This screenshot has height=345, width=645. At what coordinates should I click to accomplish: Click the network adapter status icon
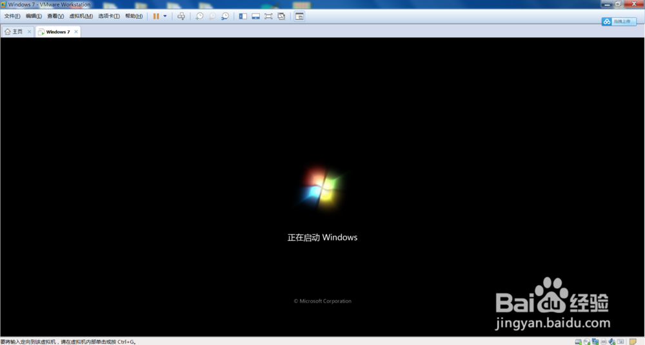(595, 341)
